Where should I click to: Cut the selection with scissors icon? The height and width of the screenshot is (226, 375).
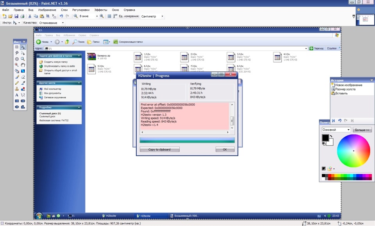point(30,16)
